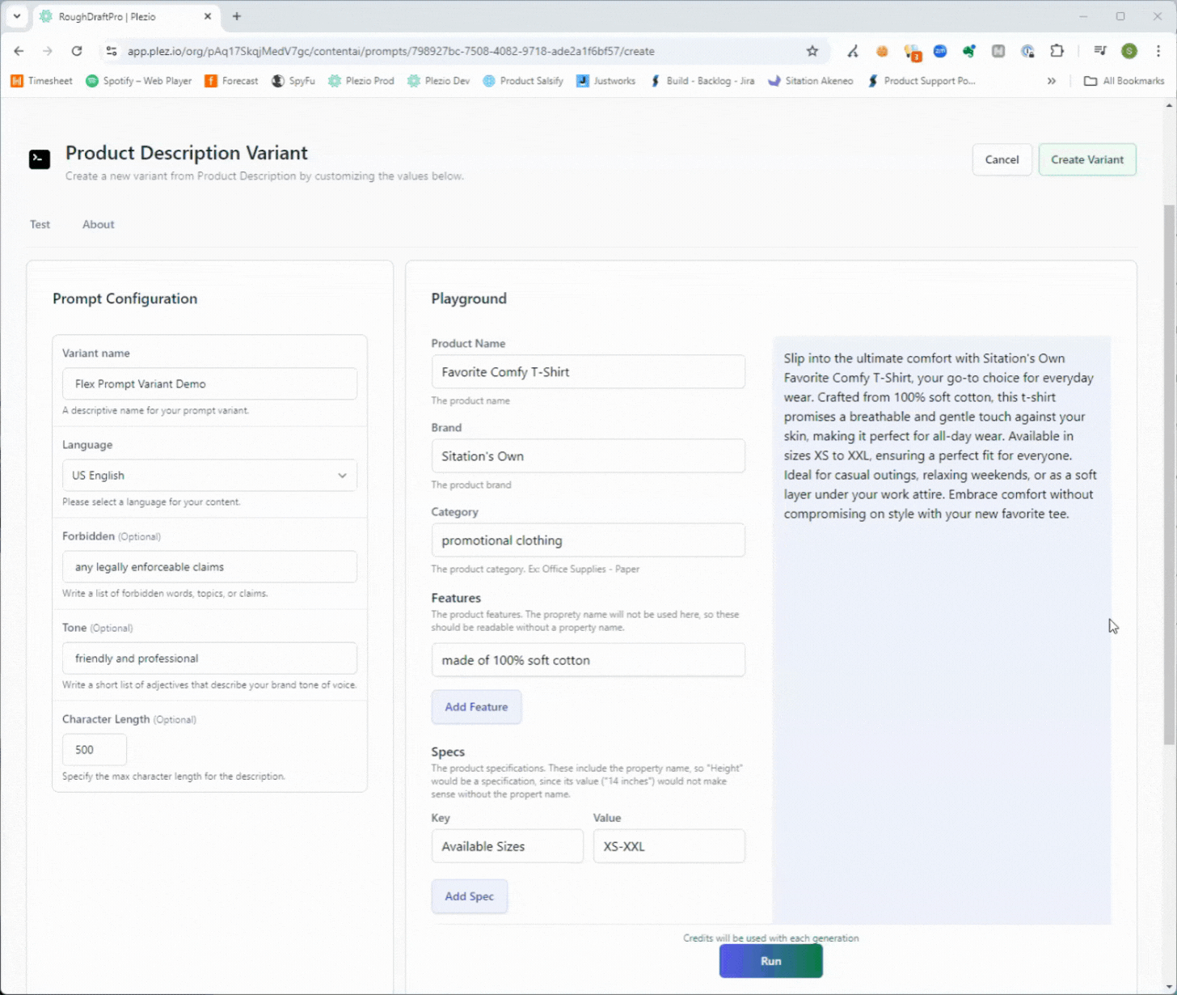
Task: Click the Add Feature button
Action: 476,707
